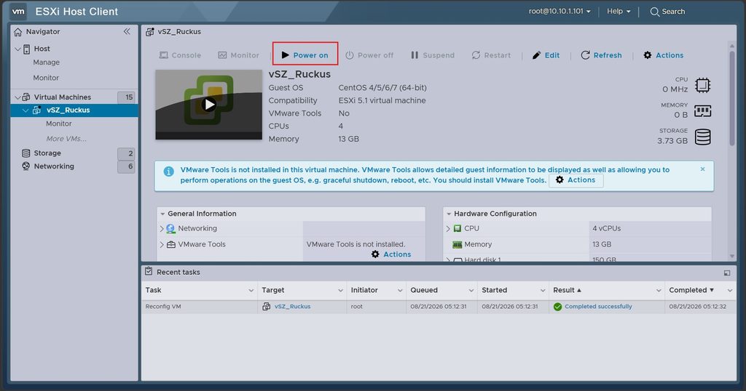The image size is (746, 391).
Task: Click the VMware Tools toolbox icon
Action: pos(170,245)
